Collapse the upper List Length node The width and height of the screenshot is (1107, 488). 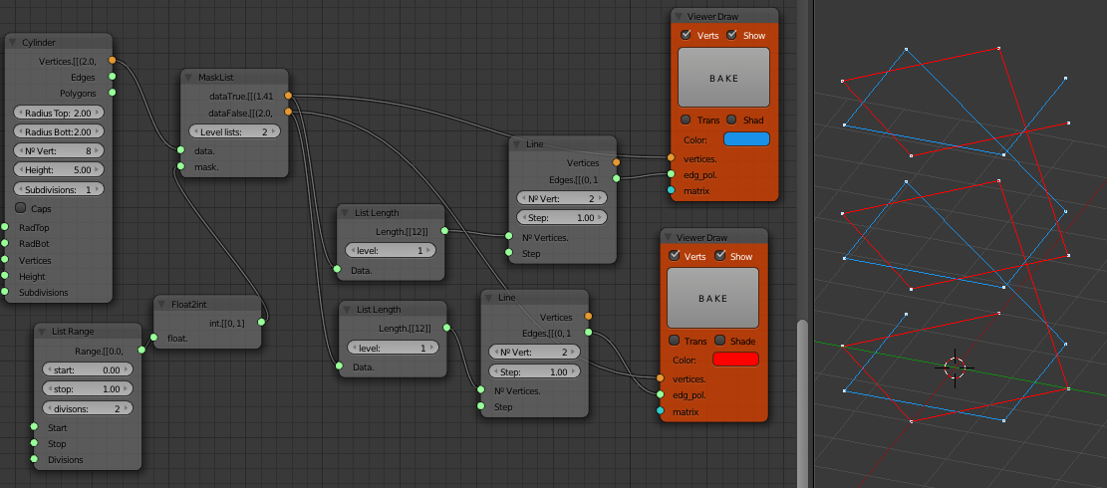coord(345,213)
